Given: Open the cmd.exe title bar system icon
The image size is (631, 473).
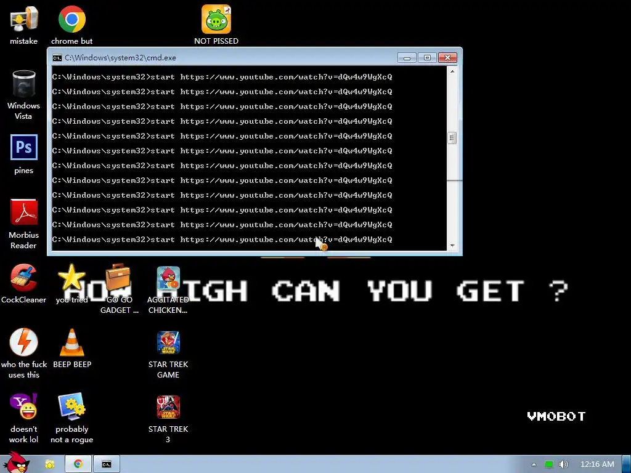Looking at the screenshot, I should [57, 58].
